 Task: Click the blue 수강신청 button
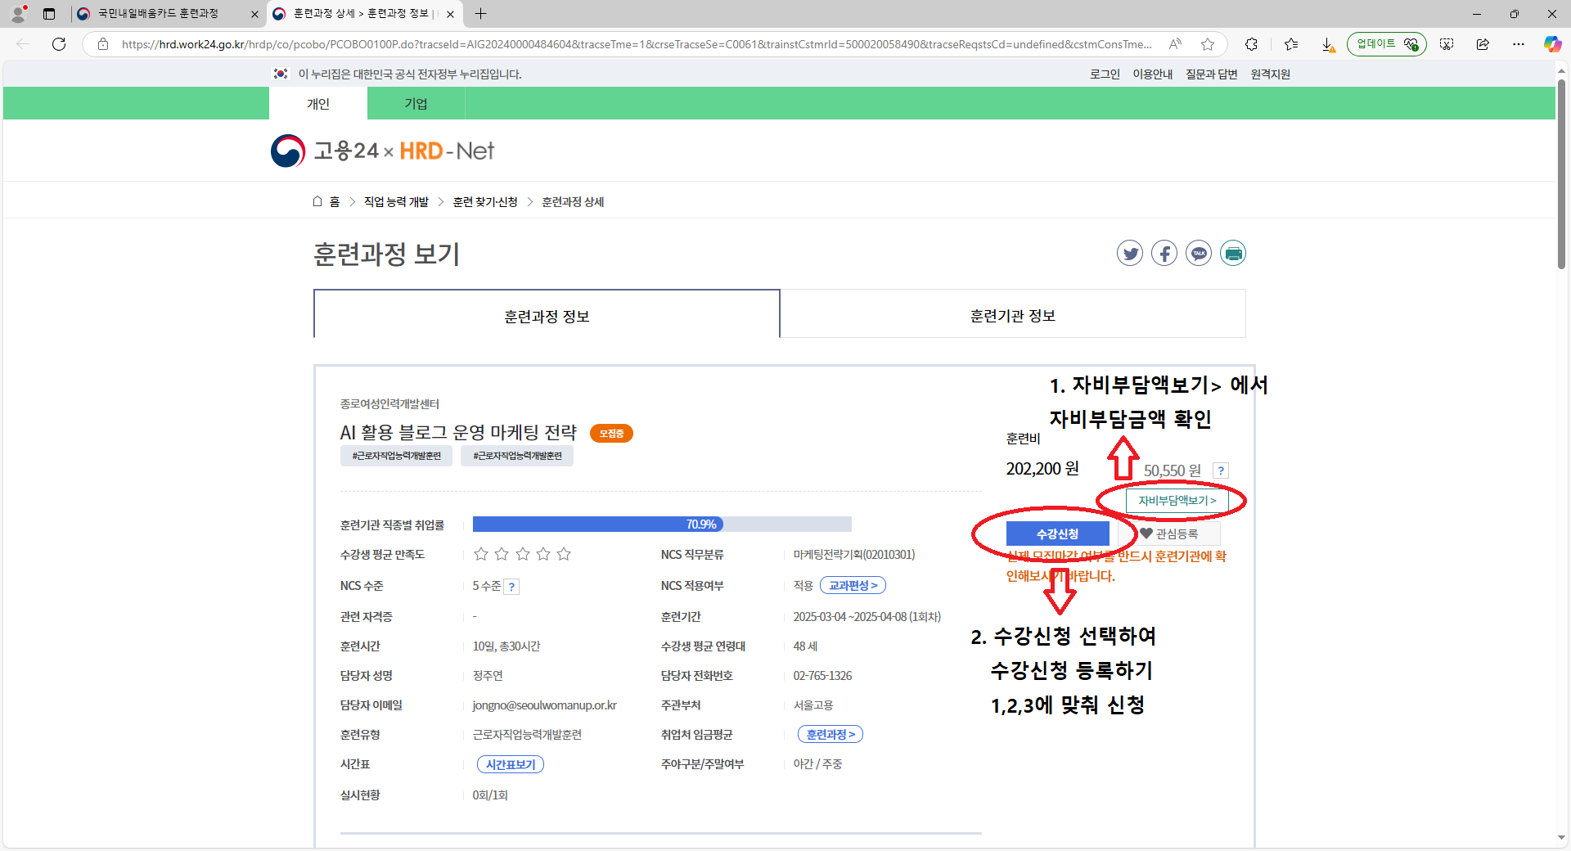[1057, 534]
